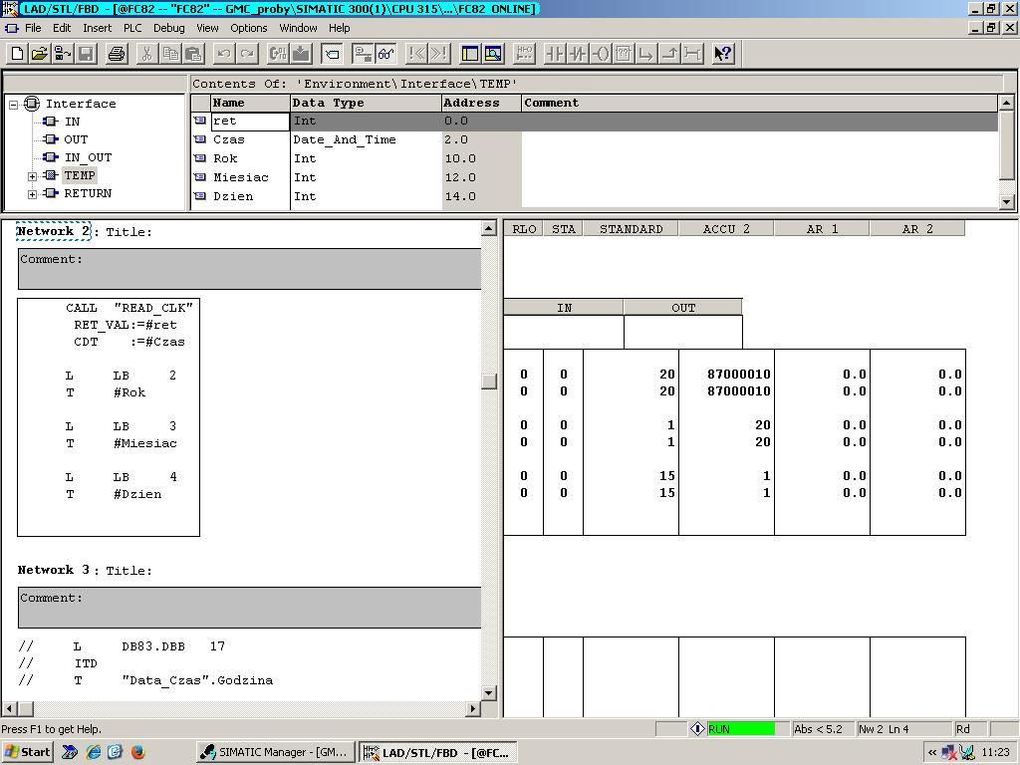
Task: Click the STANDARD status column header
Action: [631, 229]
